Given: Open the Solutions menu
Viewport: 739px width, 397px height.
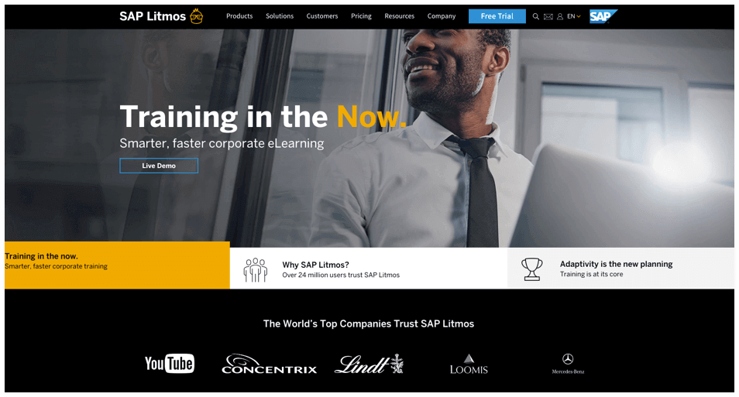Looking at the screenshot, I should tap(280, 16).
